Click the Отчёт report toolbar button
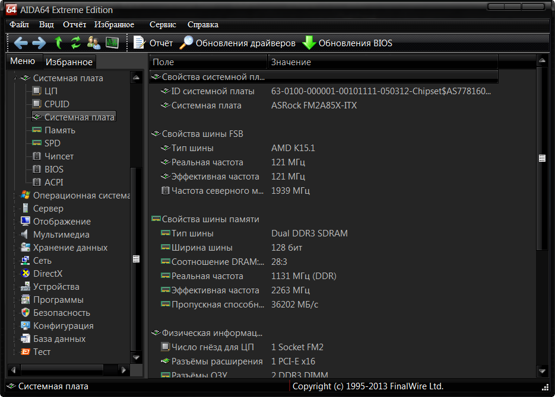 click(x=153, y=43)
